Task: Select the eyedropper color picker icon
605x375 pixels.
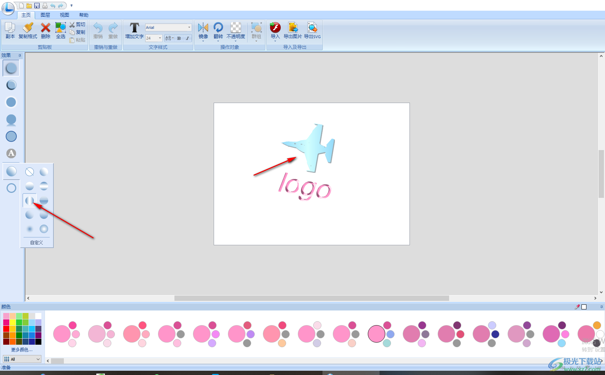Action: pyautogui.click(x=577, y=307)
